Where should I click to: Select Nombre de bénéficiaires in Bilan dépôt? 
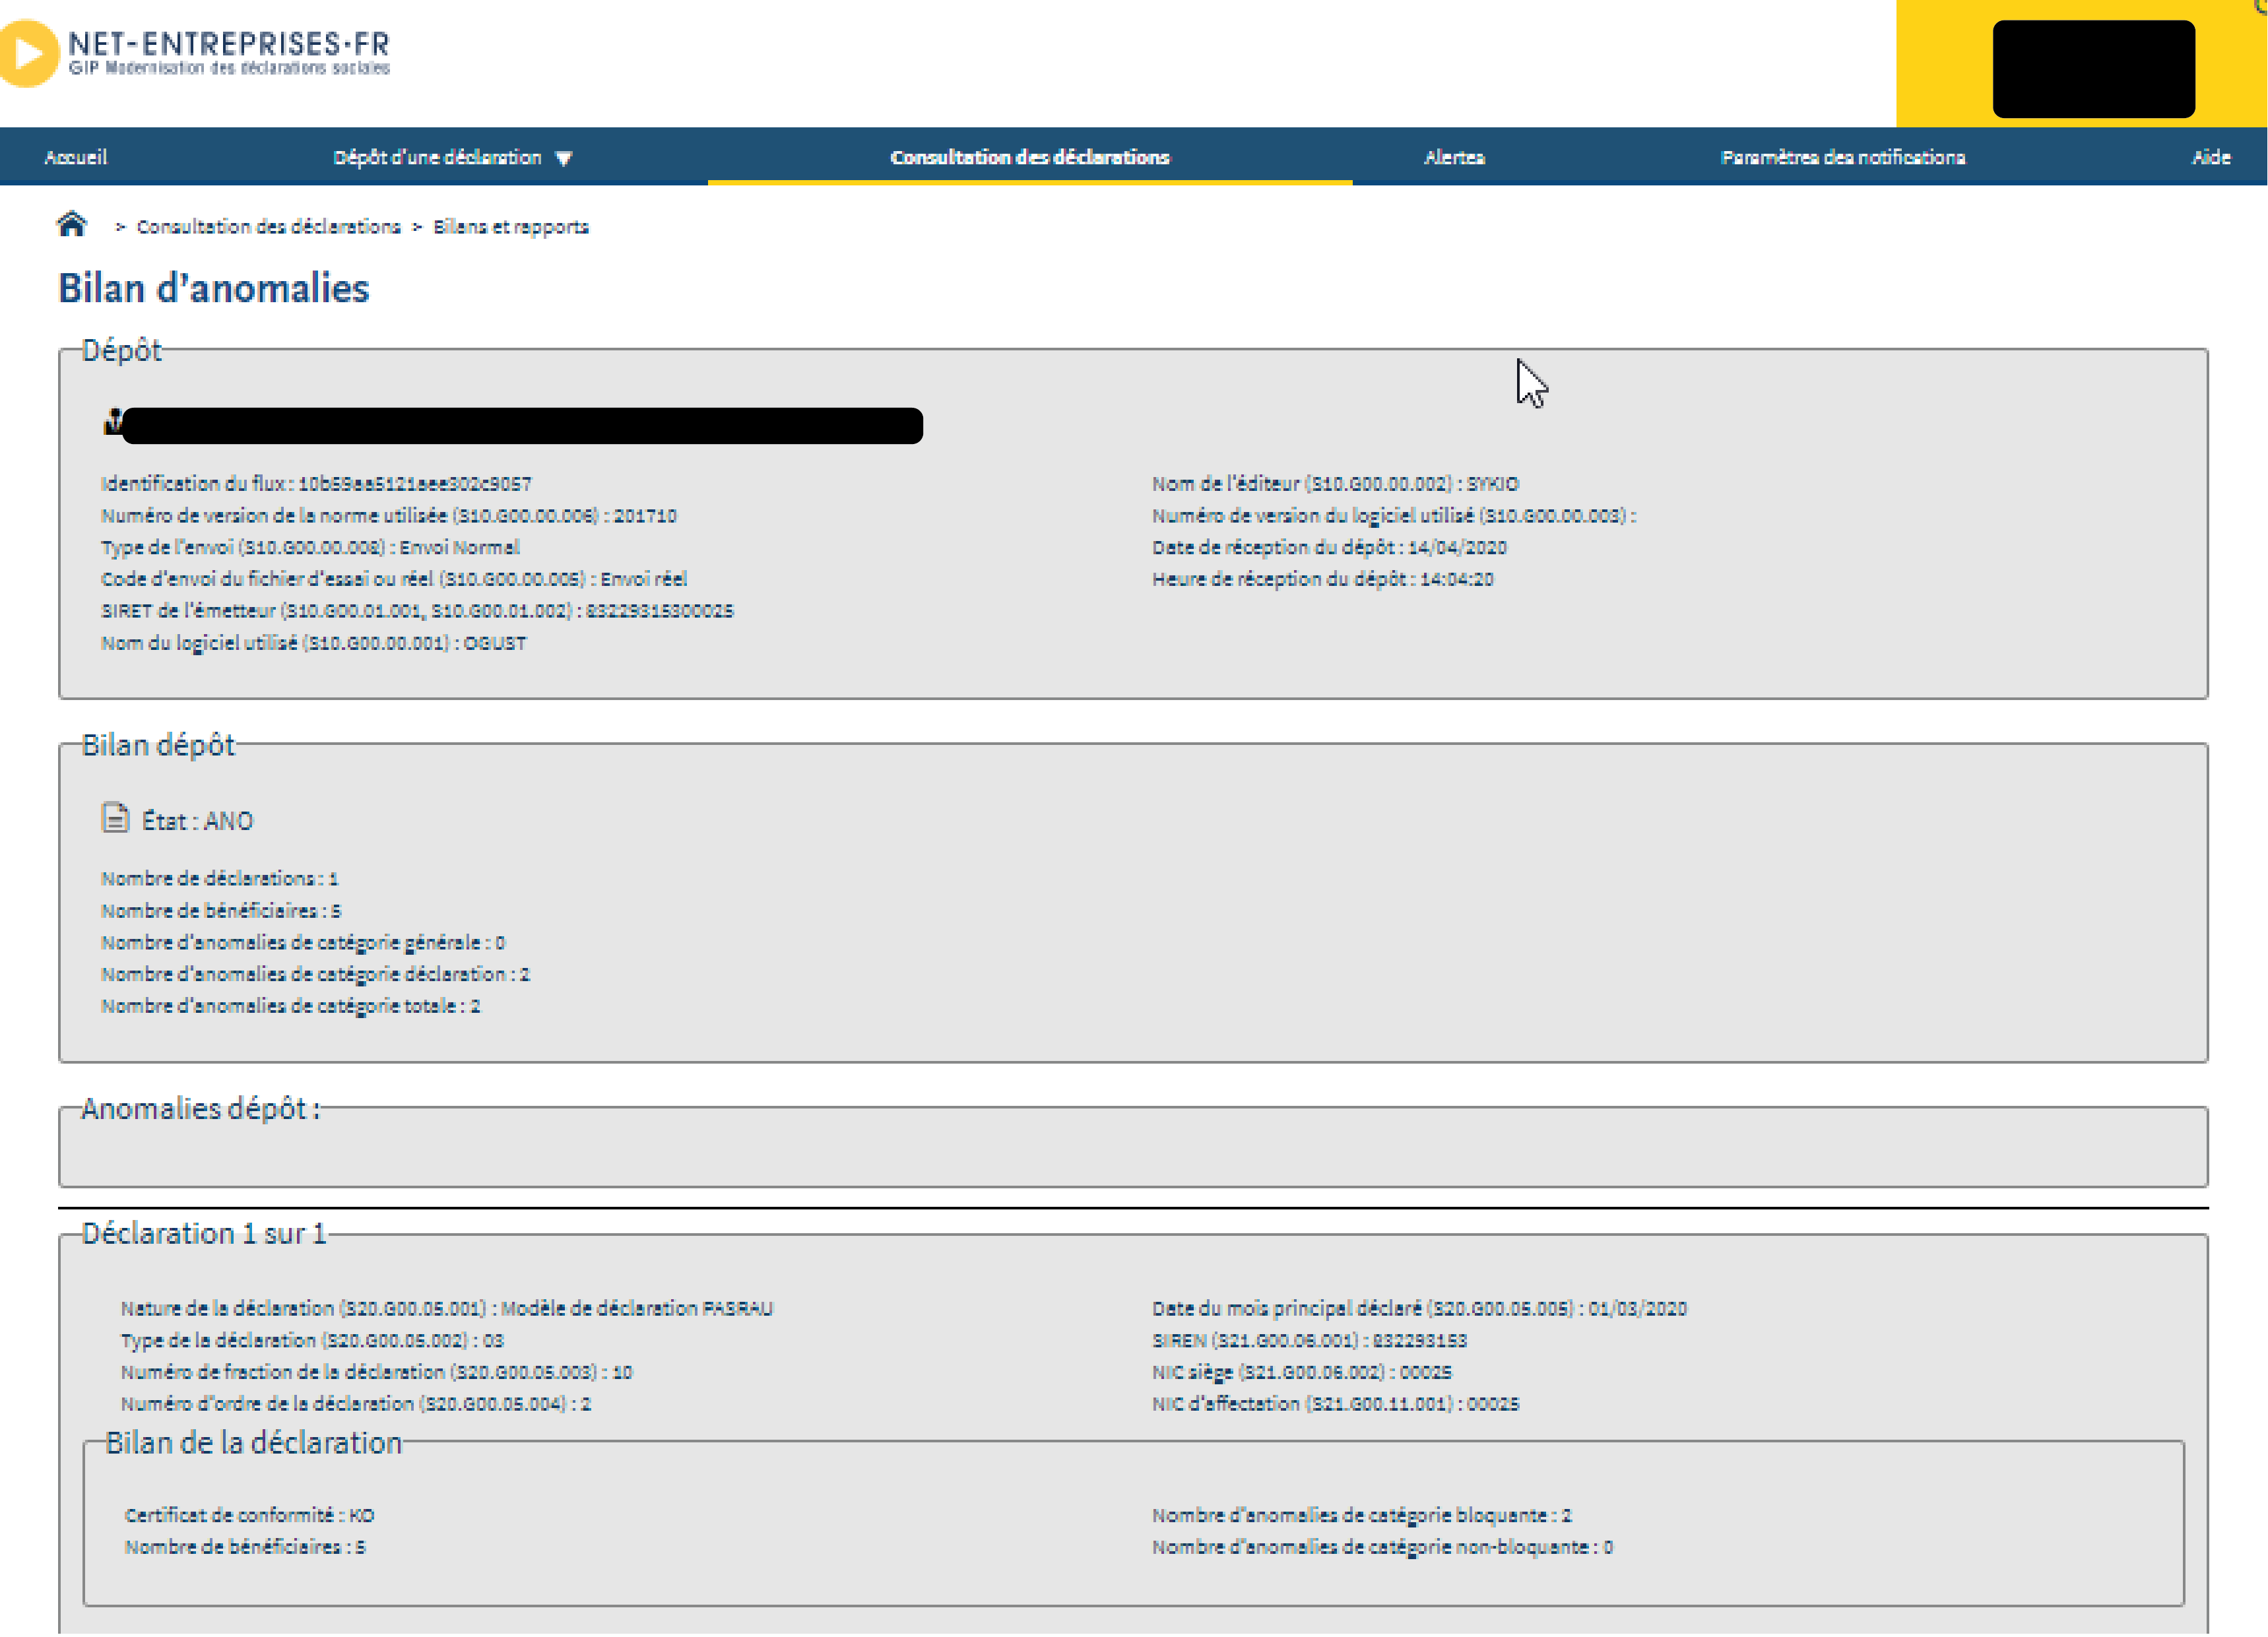pos(221,911)
